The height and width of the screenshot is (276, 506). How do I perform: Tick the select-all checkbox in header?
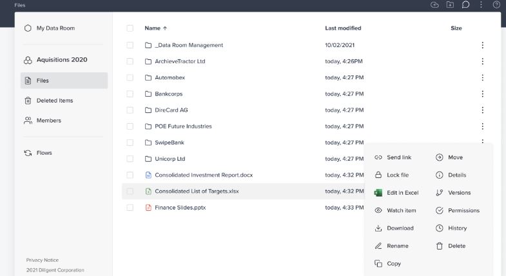(x=130, y=28)
